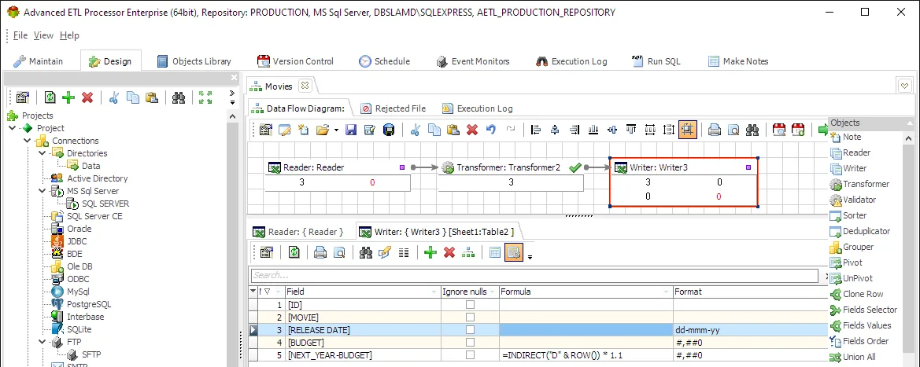Close the Movies diagram tab
This screenshot has width=920, height=367.
pyautogui.click(x=304, y=86)
